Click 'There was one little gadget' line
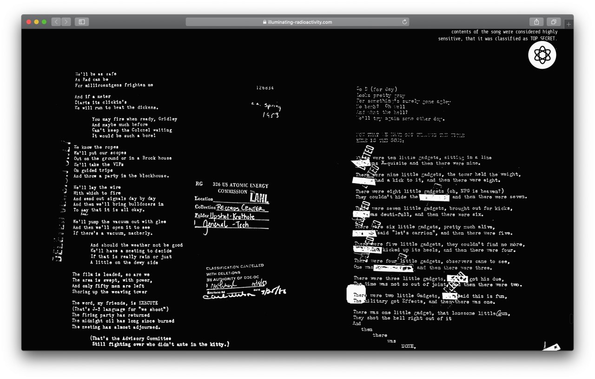The image size is (595, 379). pyautogui.click(x=432, y=313)
